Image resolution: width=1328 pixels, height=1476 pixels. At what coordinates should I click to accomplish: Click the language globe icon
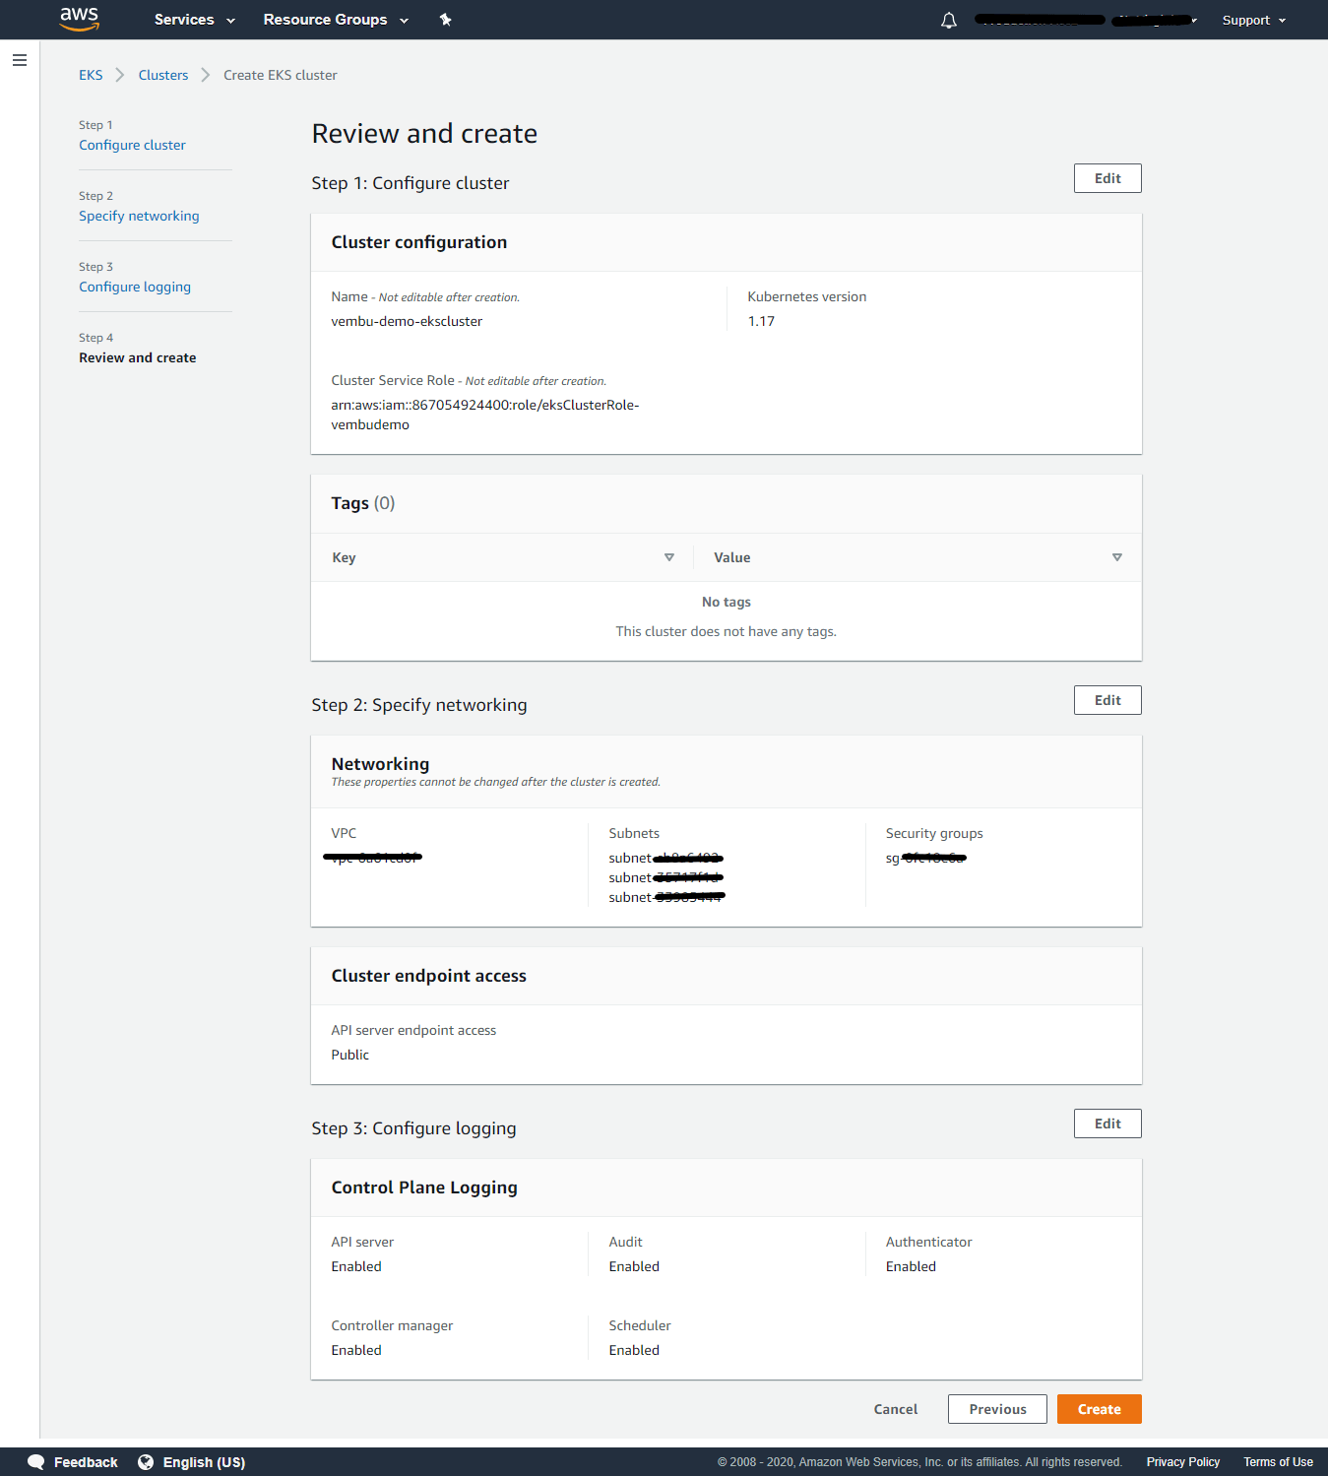click(x=146, y=1462)
